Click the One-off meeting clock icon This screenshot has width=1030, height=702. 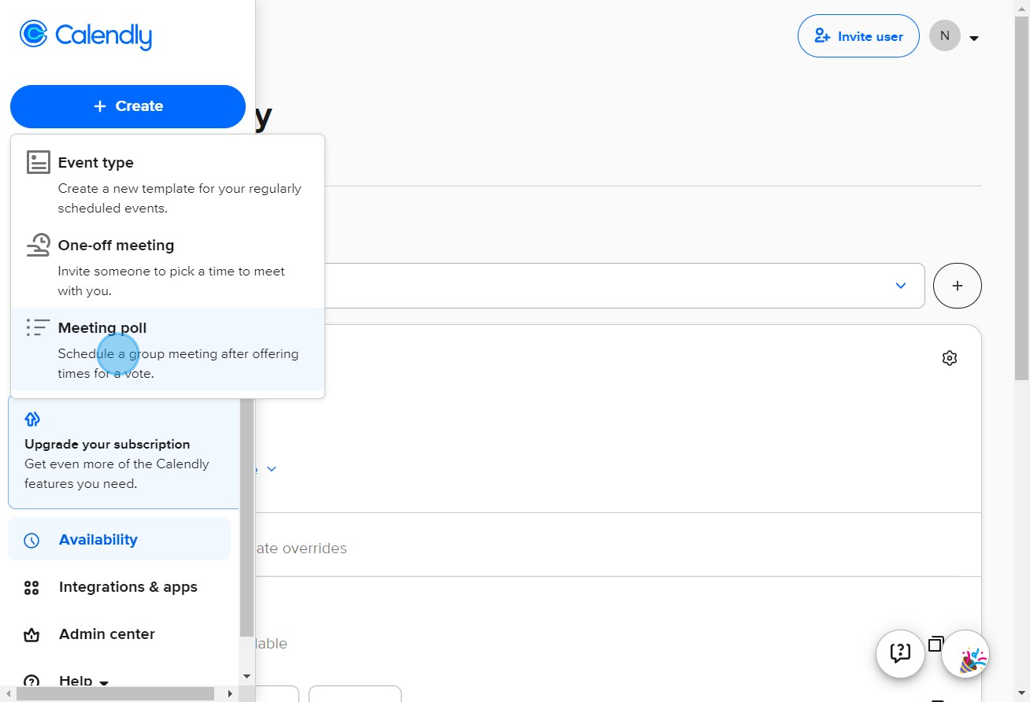(x=38, y=246)
